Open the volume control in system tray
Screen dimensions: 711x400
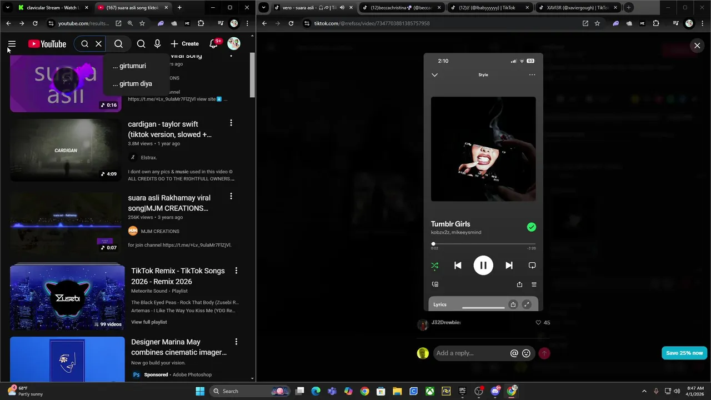click(x=677, y=391)
